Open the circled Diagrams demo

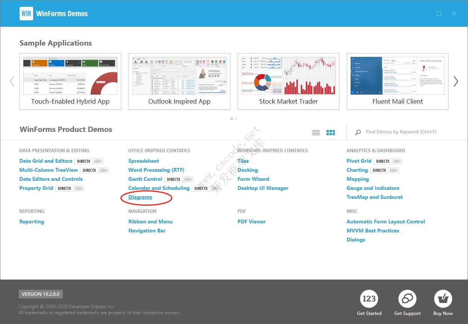tap(140, 197)
